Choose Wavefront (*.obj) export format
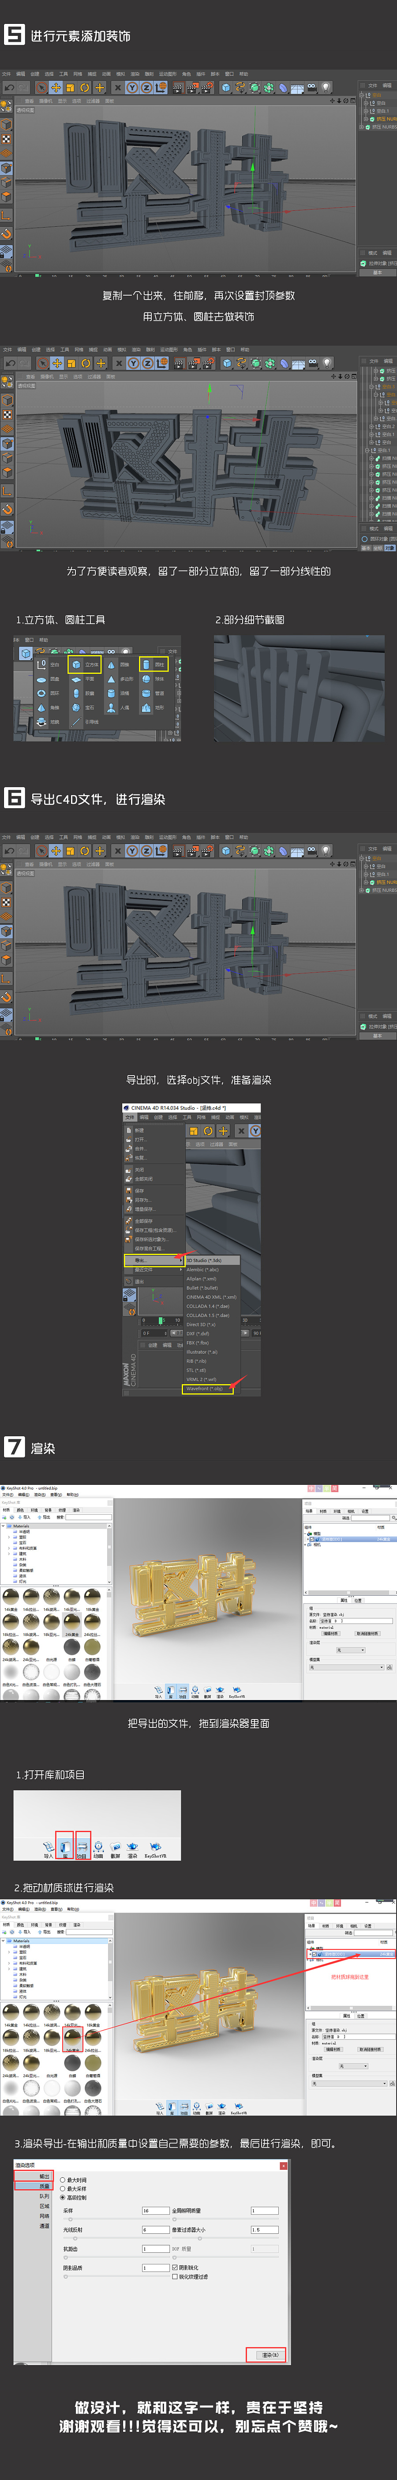The height and width of the screenshot is (2480, 397). pyautogui.click(x=209, y=1389)
